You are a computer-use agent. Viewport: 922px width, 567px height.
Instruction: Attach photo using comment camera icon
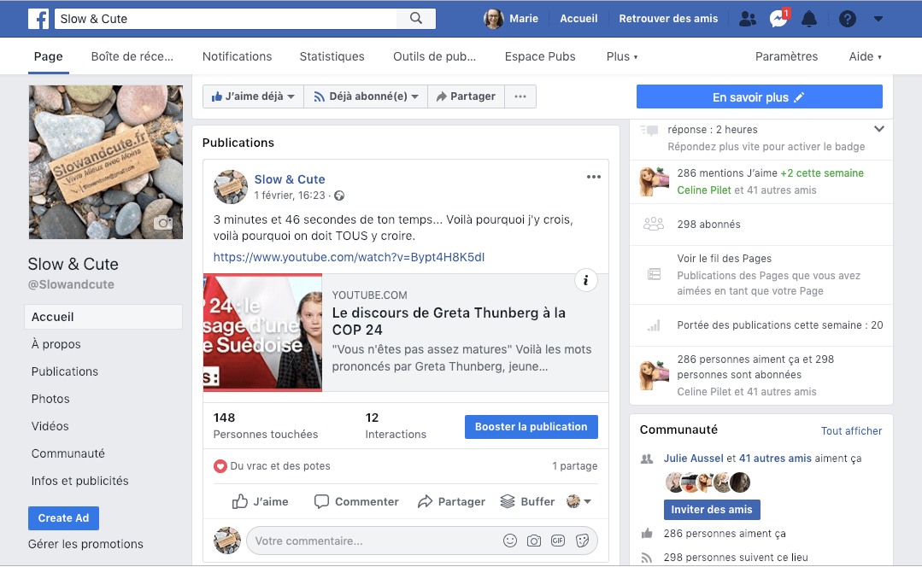tap(534, 541)
